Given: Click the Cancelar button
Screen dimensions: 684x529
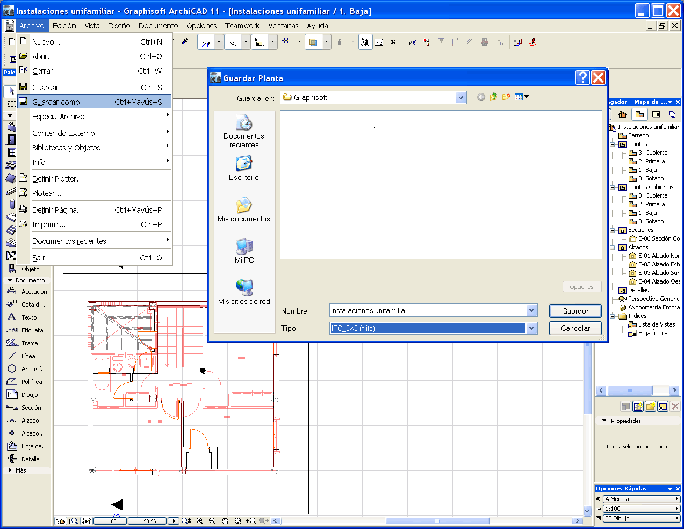Looking at the screenshot, I should (x=575, y=328).
